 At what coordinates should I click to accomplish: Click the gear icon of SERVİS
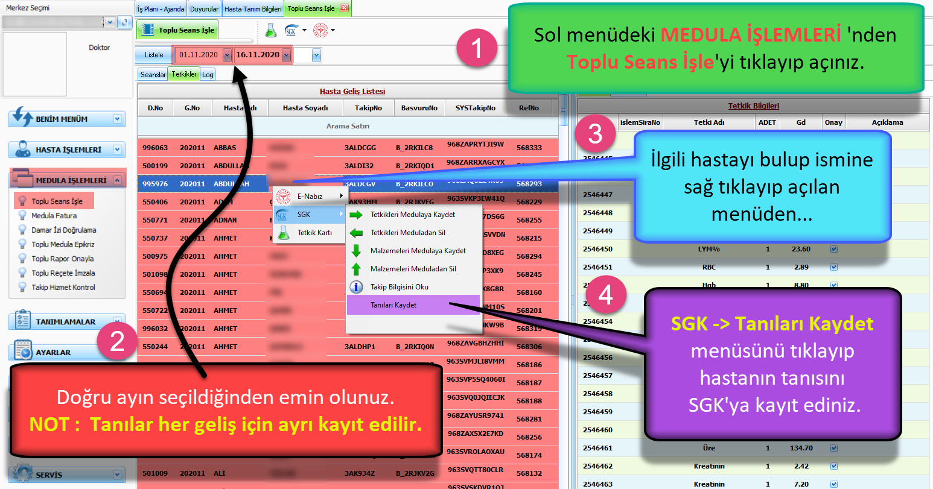(x=22, y=473)
